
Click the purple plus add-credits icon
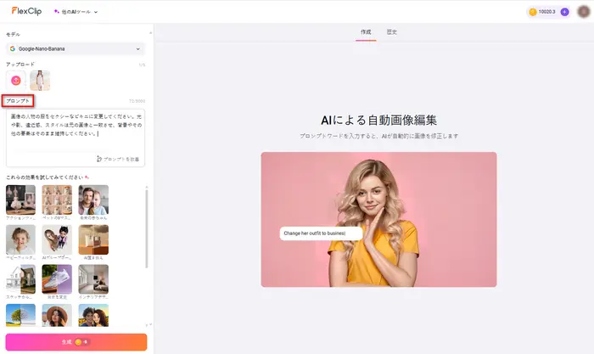click(x=564, y=12)
